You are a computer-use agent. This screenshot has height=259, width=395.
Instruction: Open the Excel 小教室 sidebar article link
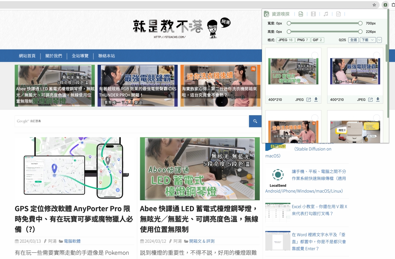point(319,210)
